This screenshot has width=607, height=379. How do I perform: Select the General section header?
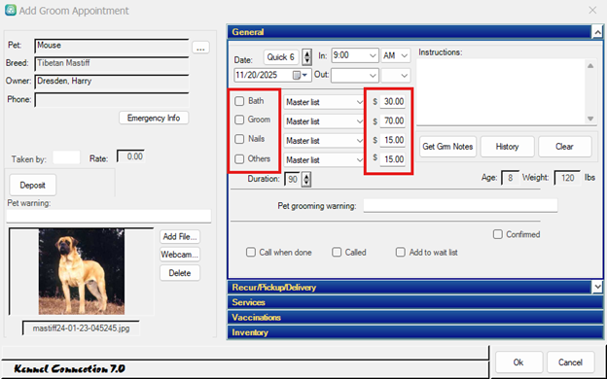410,32
